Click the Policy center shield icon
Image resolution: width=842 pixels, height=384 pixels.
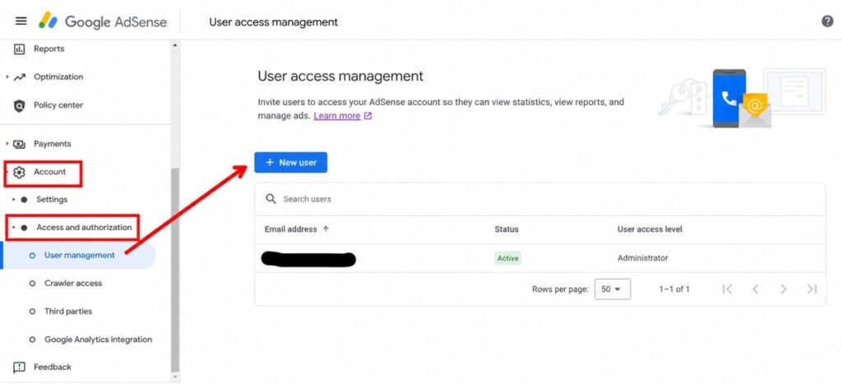[x=19, y=105]
